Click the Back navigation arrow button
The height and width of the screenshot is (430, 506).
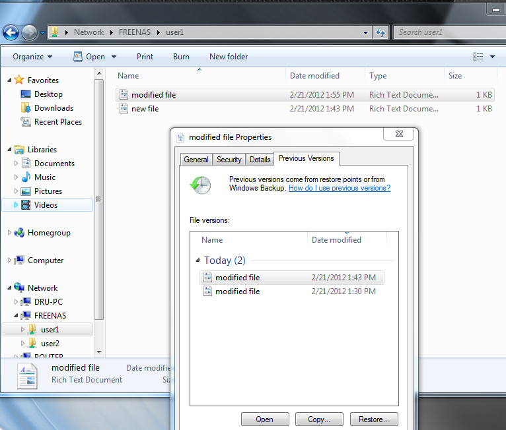click(x=11, y=32)
